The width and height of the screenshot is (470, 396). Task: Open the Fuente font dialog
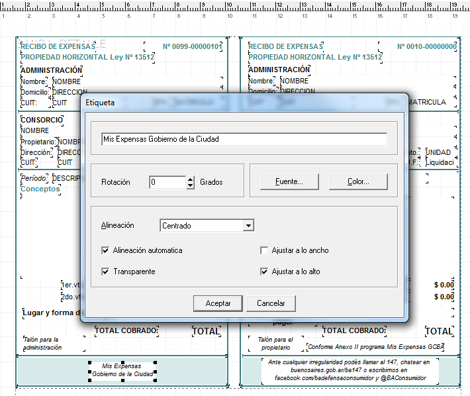tap(288, 181)
